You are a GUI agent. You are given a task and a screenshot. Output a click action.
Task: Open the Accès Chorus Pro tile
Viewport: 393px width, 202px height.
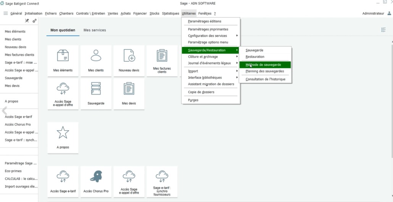click(96, 182)
